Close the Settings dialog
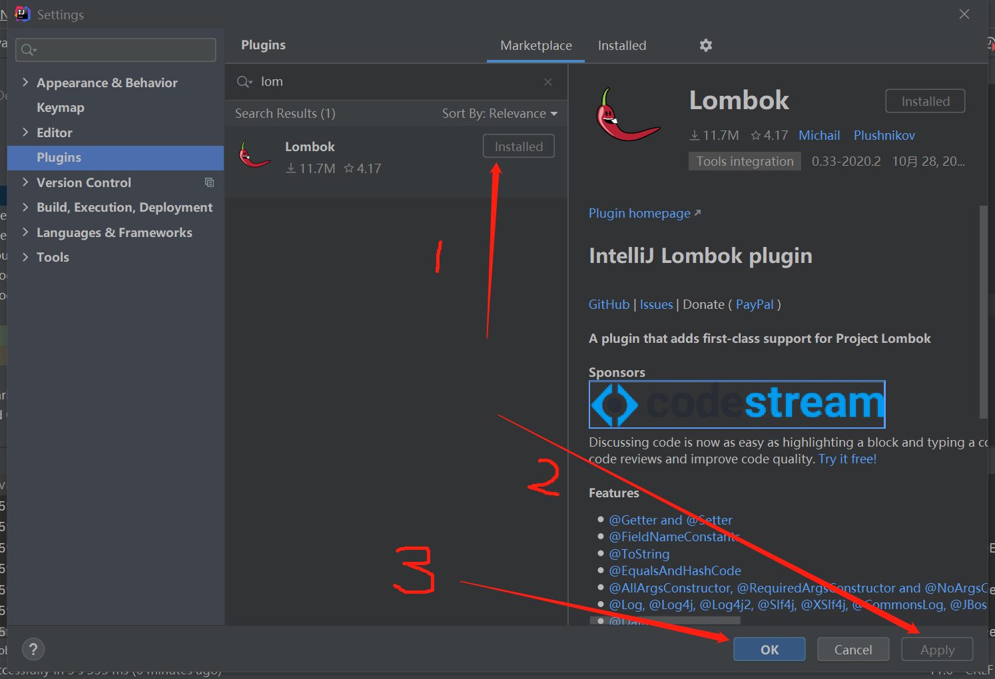Image resolution: width=995 pixels, height=679 pixels. point(964,14)
